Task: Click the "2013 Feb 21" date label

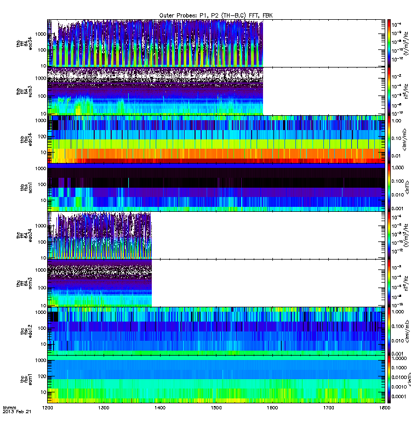Action: (17, 412)
